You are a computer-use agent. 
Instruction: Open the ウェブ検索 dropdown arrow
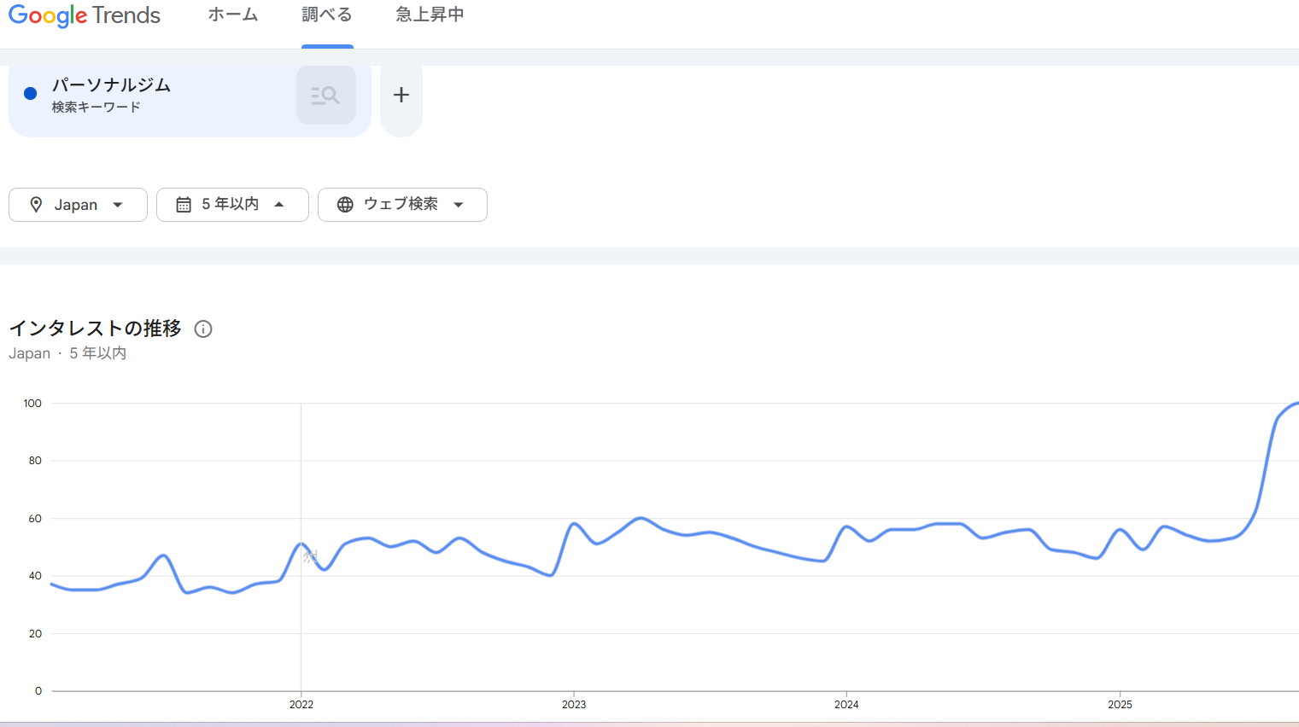[459, 205]
